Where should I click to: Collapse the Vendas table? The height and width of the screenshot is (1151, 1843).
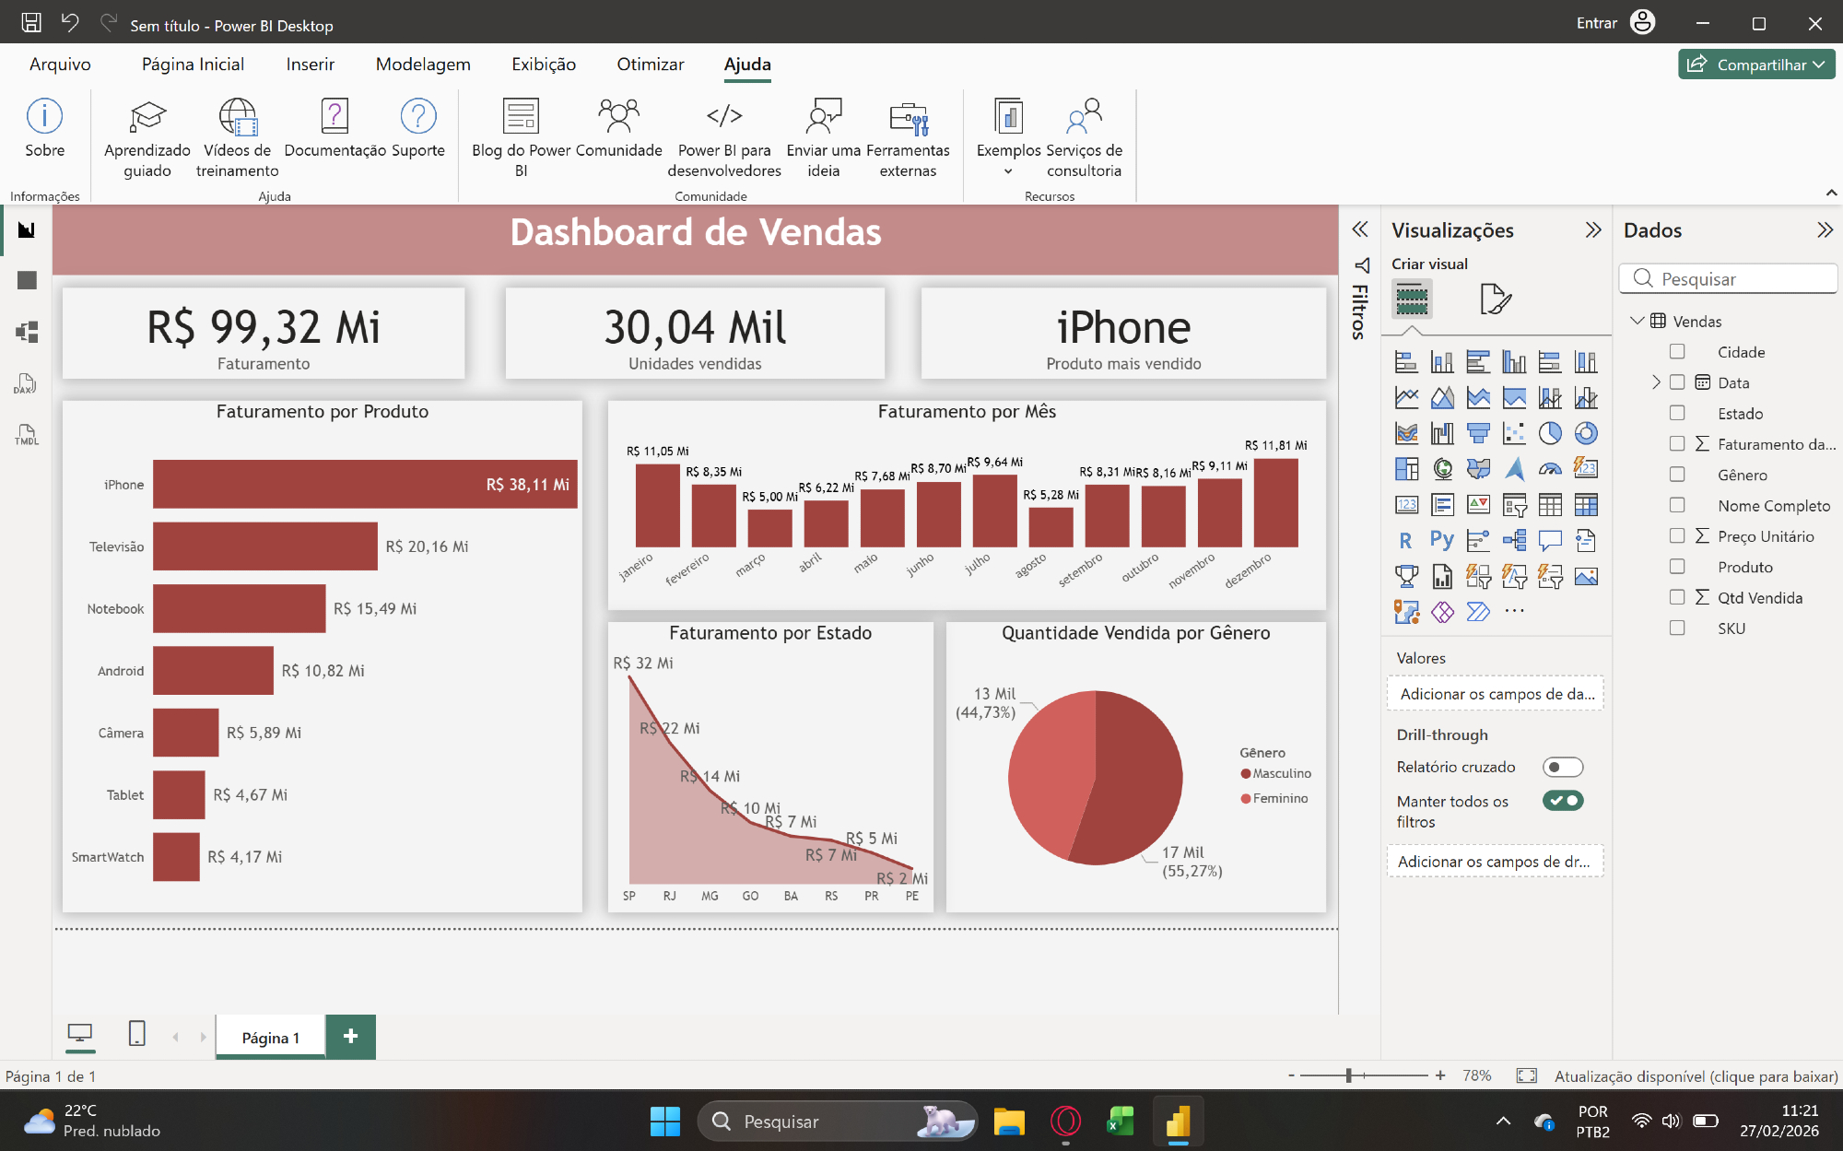(1637, 321)
